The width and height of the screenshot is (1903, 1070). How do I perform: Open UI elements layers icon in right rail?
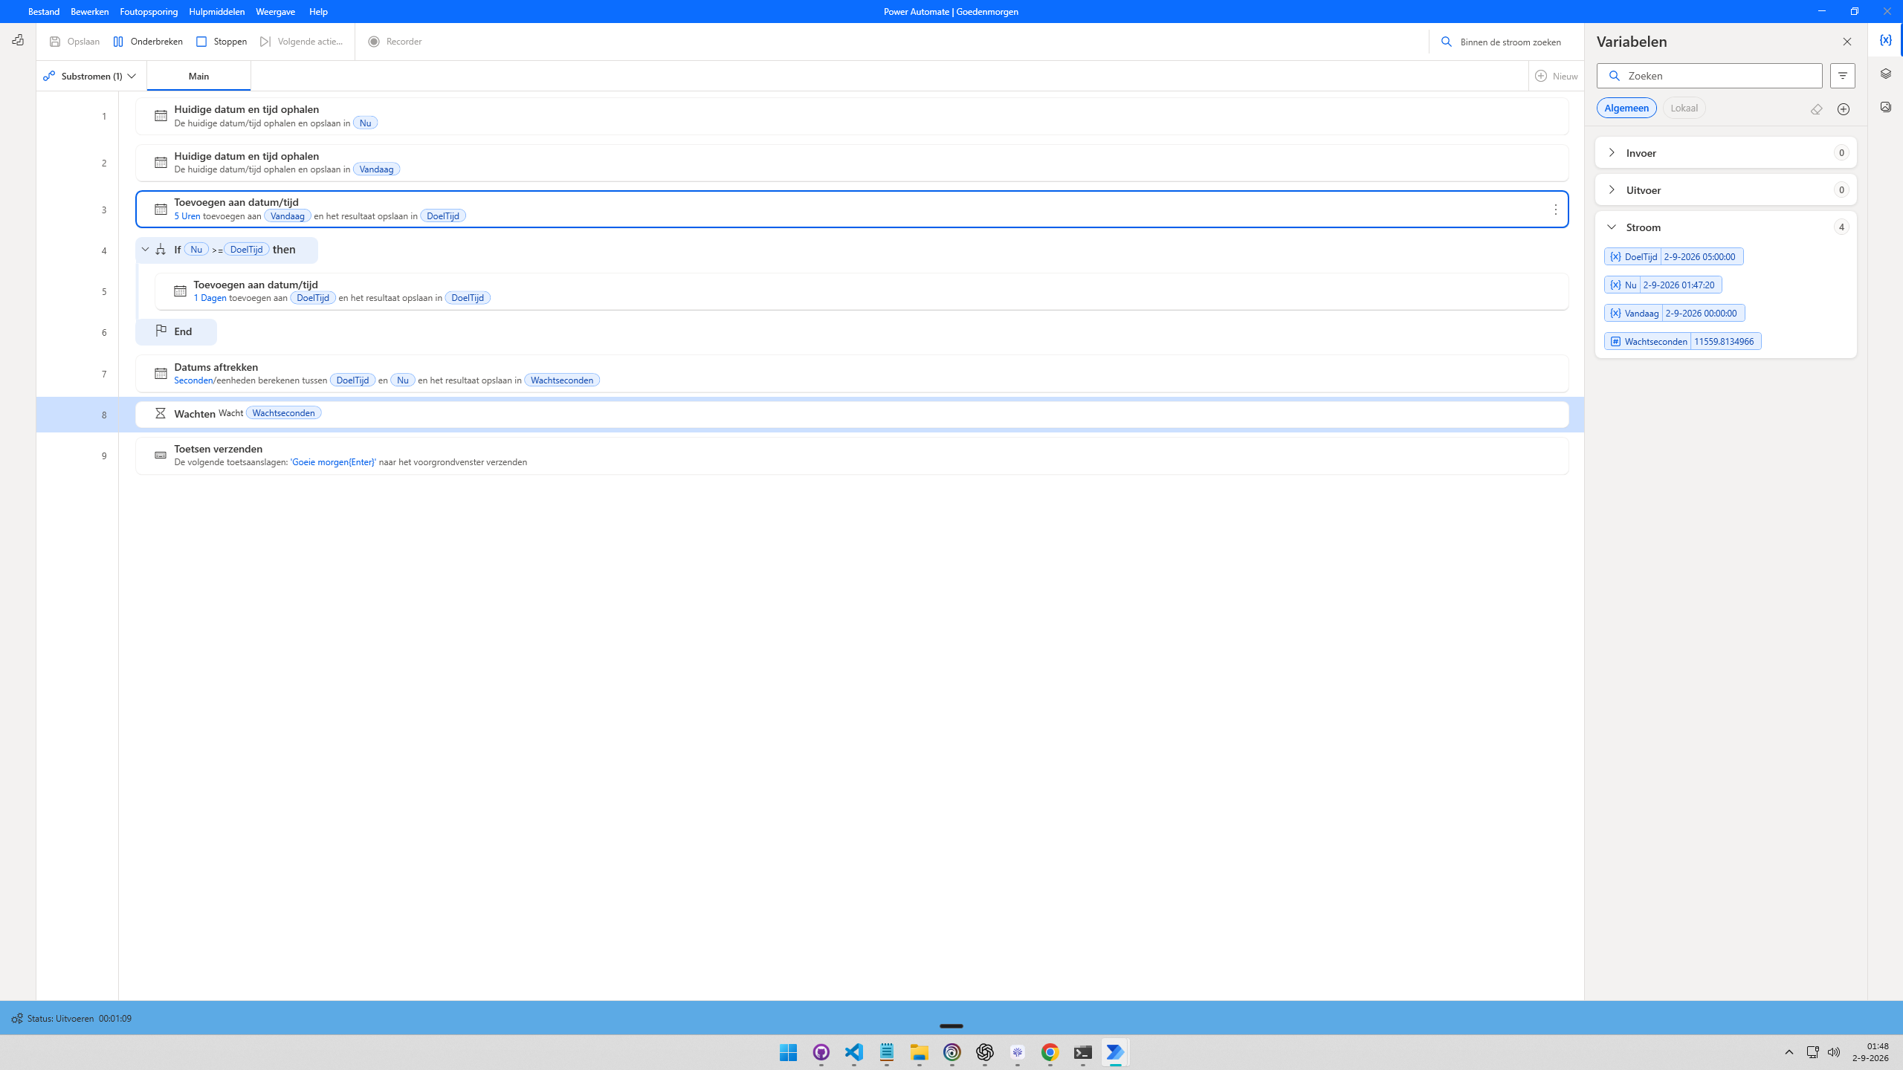point(1885,74)
